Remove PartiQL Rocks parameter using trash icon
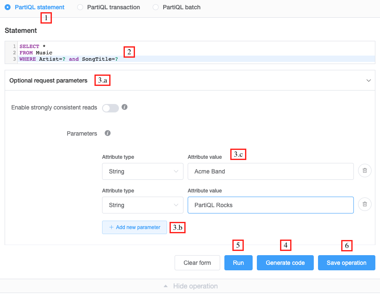Image resolution: width=380 pixels, height=296 pixels. [364, 204]
